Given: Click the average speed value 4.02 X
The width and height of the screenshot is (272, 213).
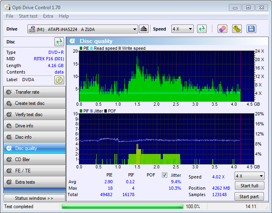Looking at the screenshot, I should click(218, 177).
